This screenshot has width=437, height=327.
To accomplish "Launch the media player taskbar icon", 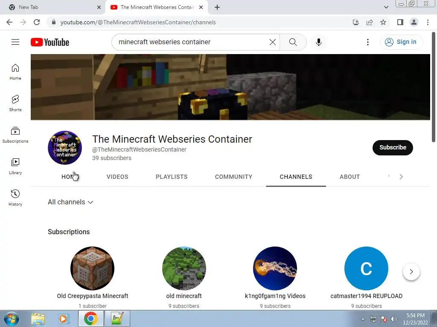I will point(64,318).
